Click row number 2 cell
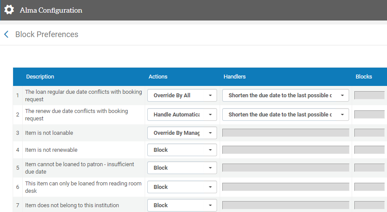 (x=17, y=115)
